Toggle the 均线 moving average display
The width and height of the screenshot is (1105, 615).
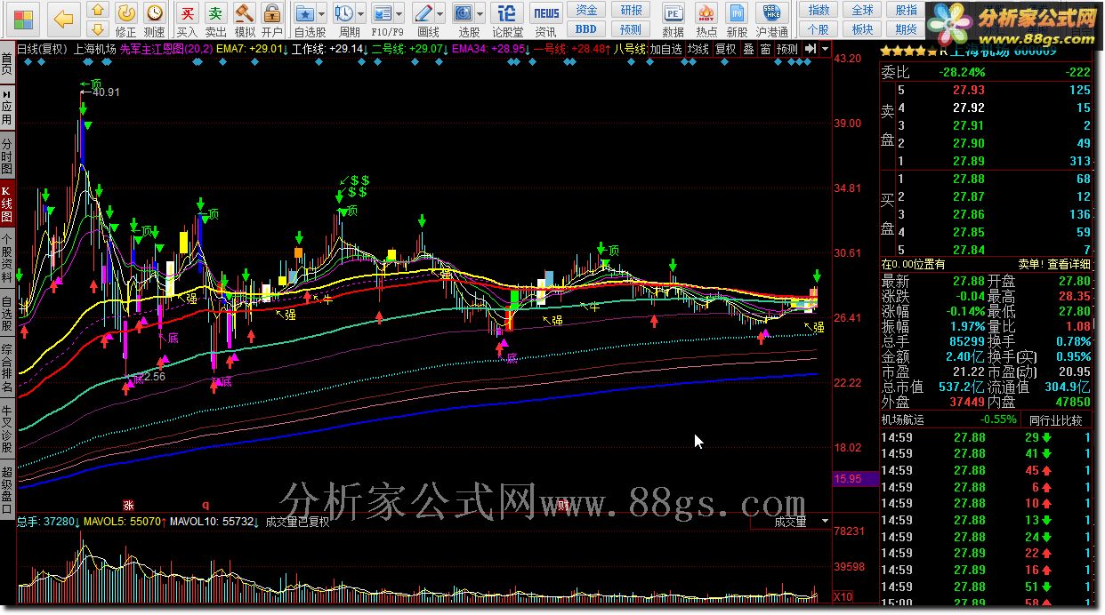tap(698, 49)
